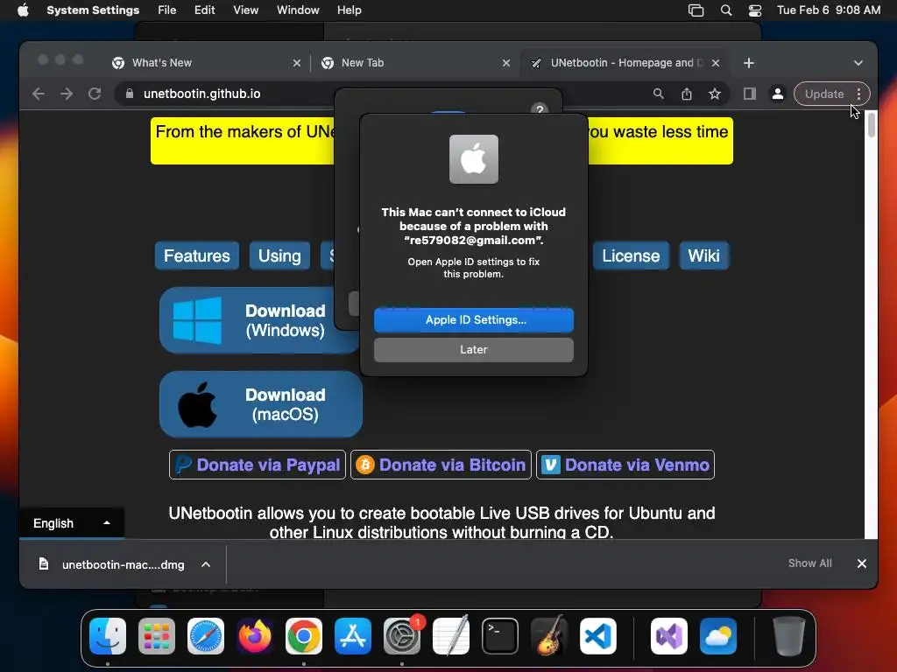
Task: Launch Safari from the dock
Action: [x=206, y=636]
